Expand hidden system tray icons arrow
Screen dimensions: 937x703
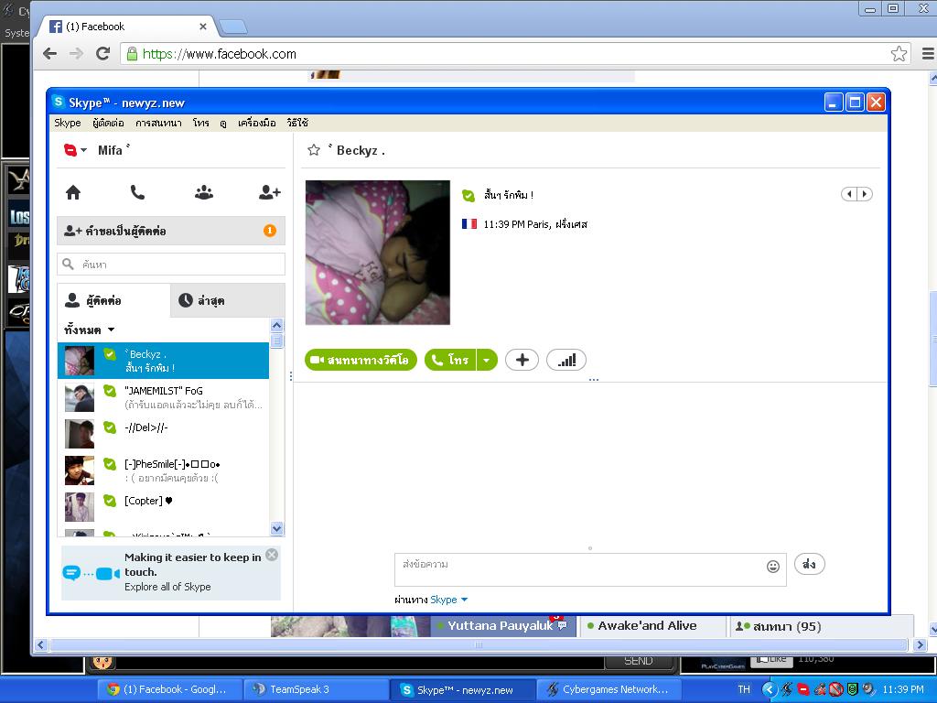[x=769, y=690]
